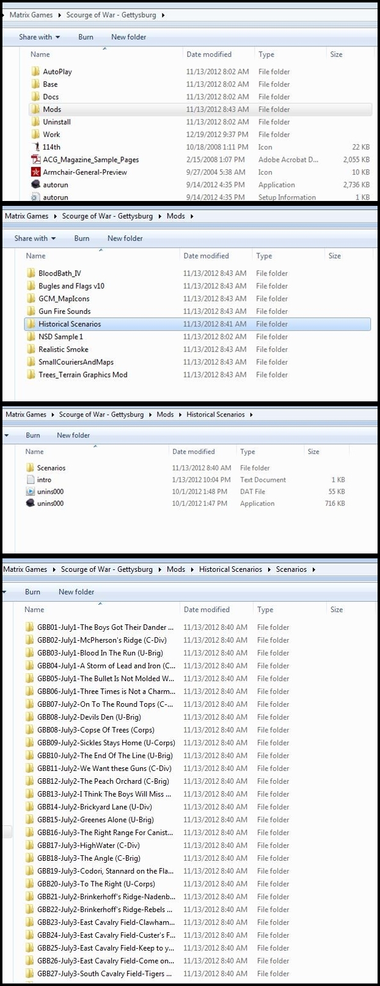
Task: Select the Historical Scenarios folder row
Action: 197,324
